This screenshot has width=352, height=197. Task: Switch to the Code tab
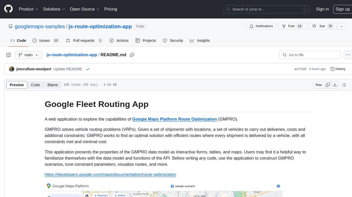18,40
